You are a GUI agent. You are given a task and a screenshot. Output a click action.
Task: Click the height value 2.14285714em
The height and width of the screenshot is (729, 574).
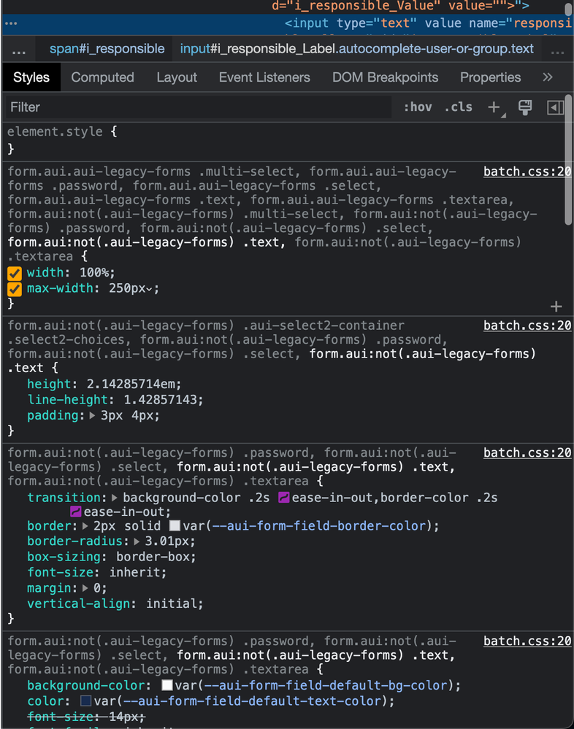[x=131, y=384]
